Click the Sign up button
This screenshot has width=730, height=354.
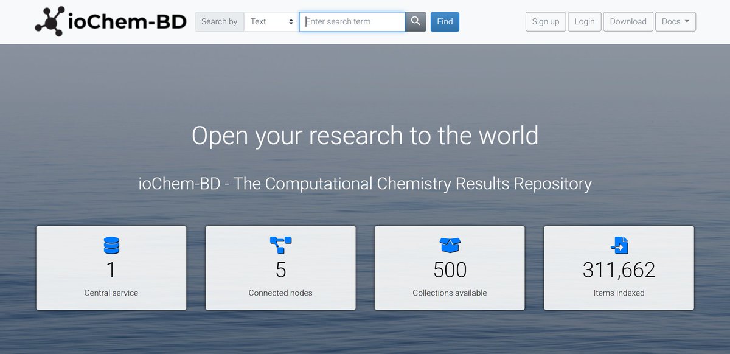point(545,21)
